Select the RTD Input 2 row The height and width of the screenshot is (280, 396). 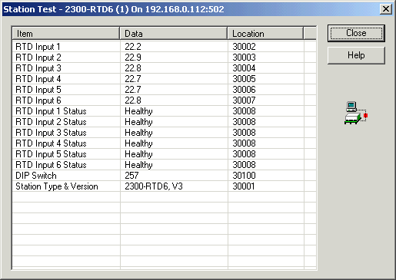164,58
